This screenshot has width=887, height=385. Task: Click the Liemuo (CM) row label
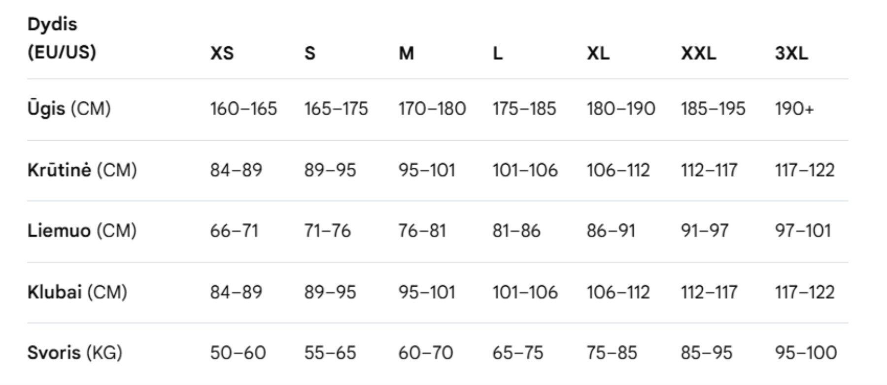point(82,230)
